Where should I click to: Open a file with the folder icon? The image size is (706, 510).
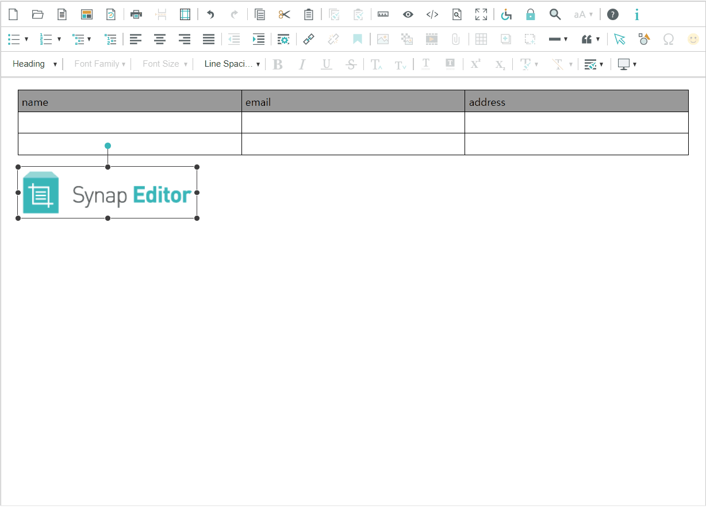click(38, 14)
